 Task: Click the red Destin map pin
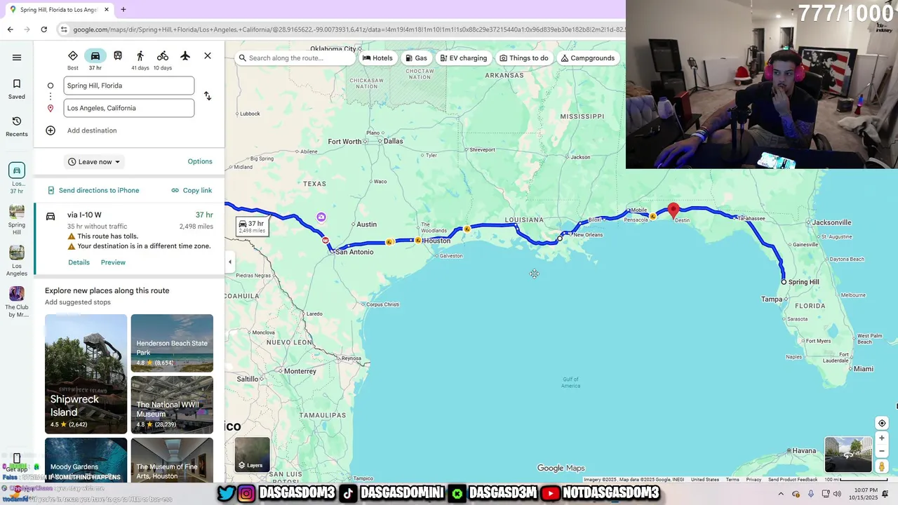pyautogui.click(x=673, y=210)
